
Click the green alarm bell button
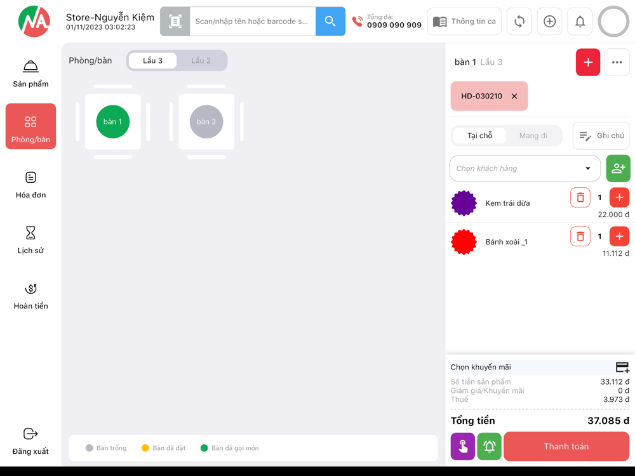(x=489, y=446)
